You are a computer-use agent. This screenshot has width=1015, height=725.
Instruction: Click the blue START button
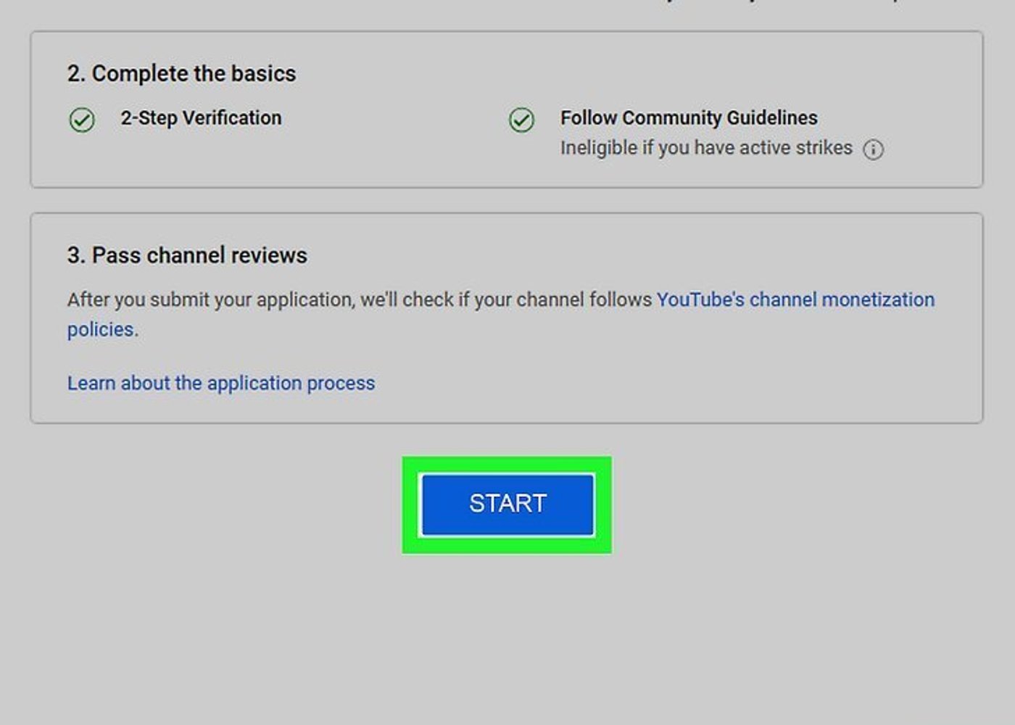[507, 504]
